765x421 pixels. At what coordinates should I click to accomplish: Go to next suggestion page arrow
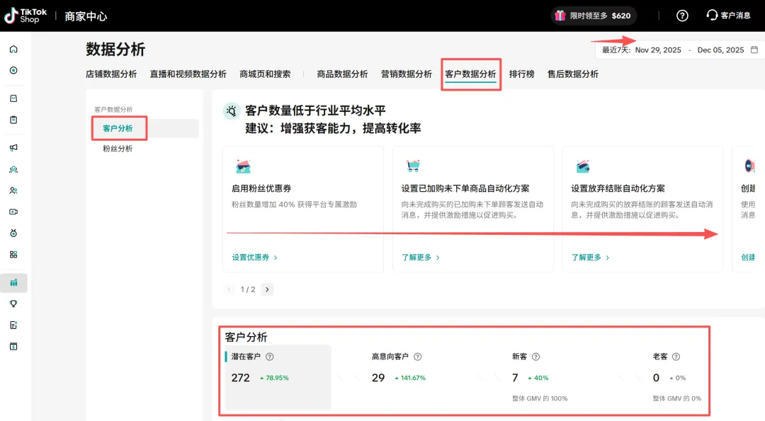pos(267,289)
